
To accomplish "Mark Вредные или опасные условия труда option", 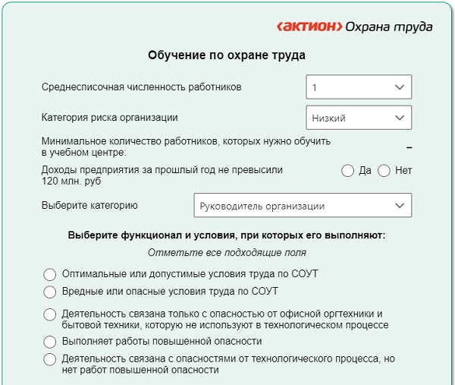I will point(50,292).
